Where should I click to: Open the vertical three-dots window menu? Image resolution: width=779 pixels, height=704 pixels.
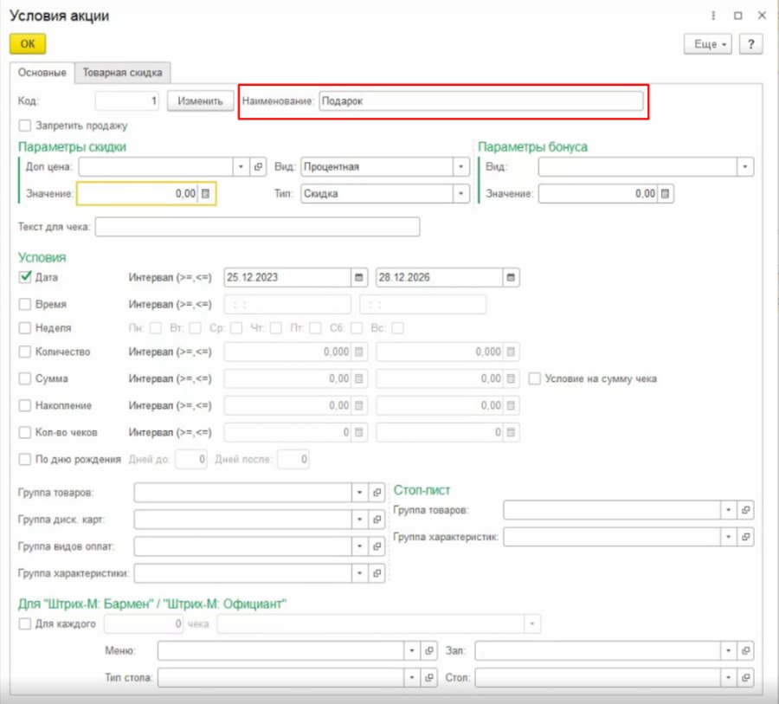713,16
